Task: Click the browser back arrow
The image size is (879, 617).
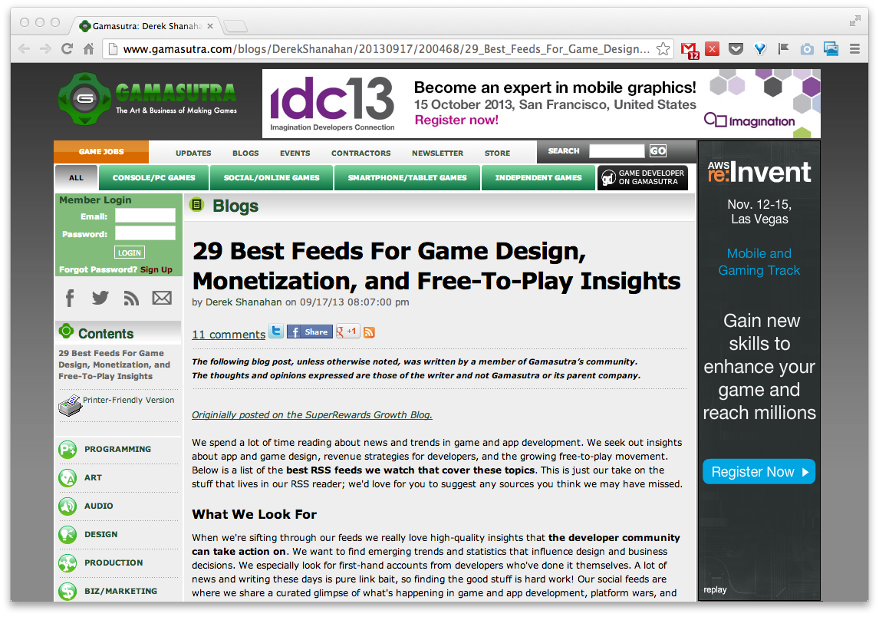Action: (24, 49)
